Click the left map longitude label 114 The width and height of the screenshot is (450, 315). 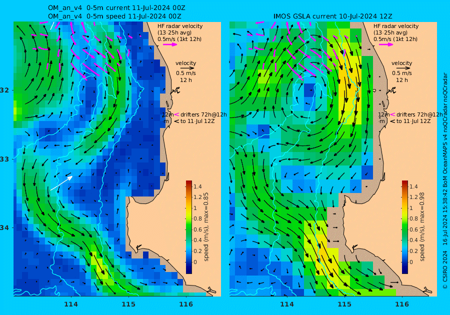tap(71, 304)
